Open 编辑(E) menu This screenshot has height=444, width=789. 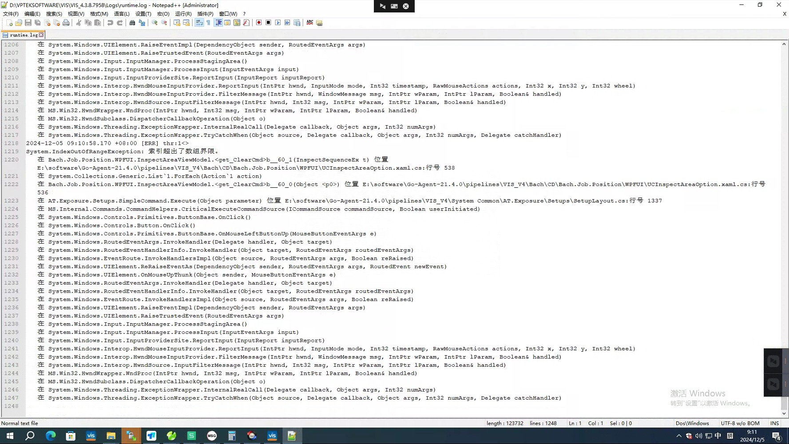32,14
